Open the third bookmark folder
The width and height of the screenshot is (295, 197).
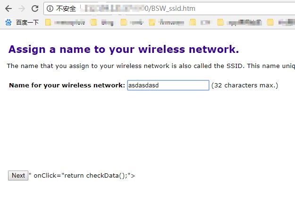point(131,22)
